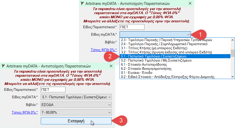Choose 2.3 - Τιμολόγιο Παροχής Τρίτων Χωρών
The height and width of the screenshot is (128, 235).
click(x=175, y=40)
